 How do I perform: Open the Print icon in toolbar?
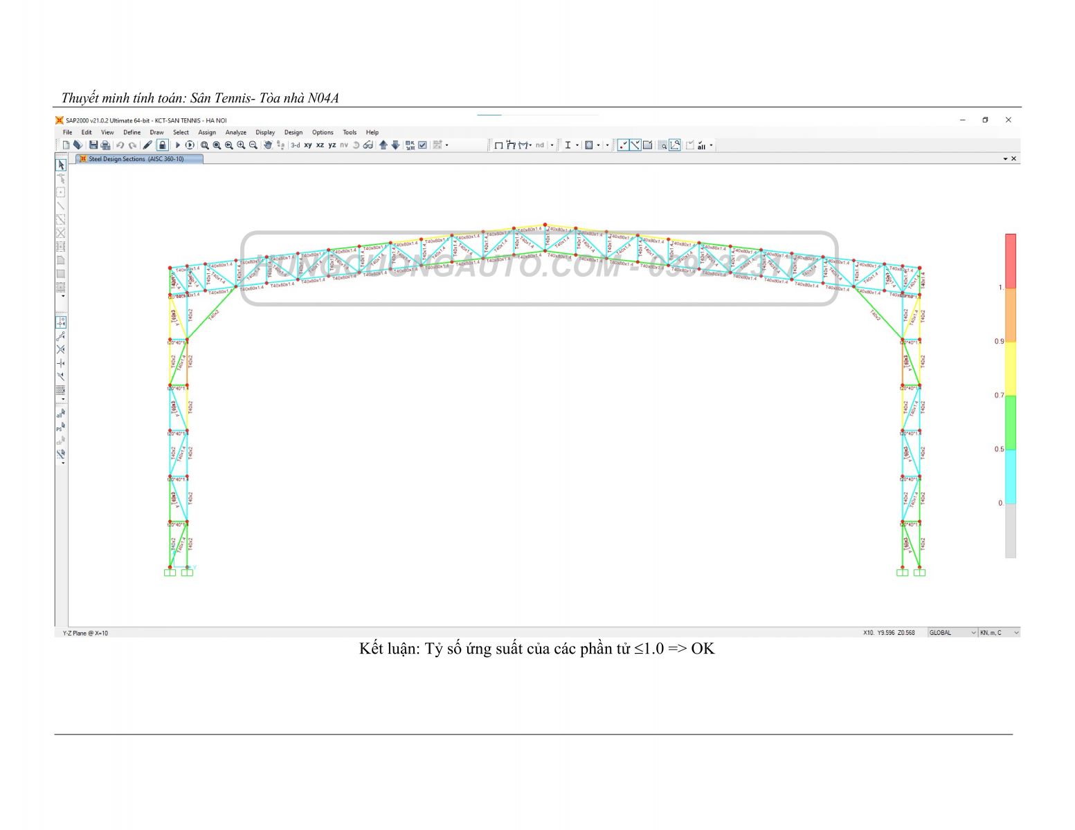pos(106,145)
